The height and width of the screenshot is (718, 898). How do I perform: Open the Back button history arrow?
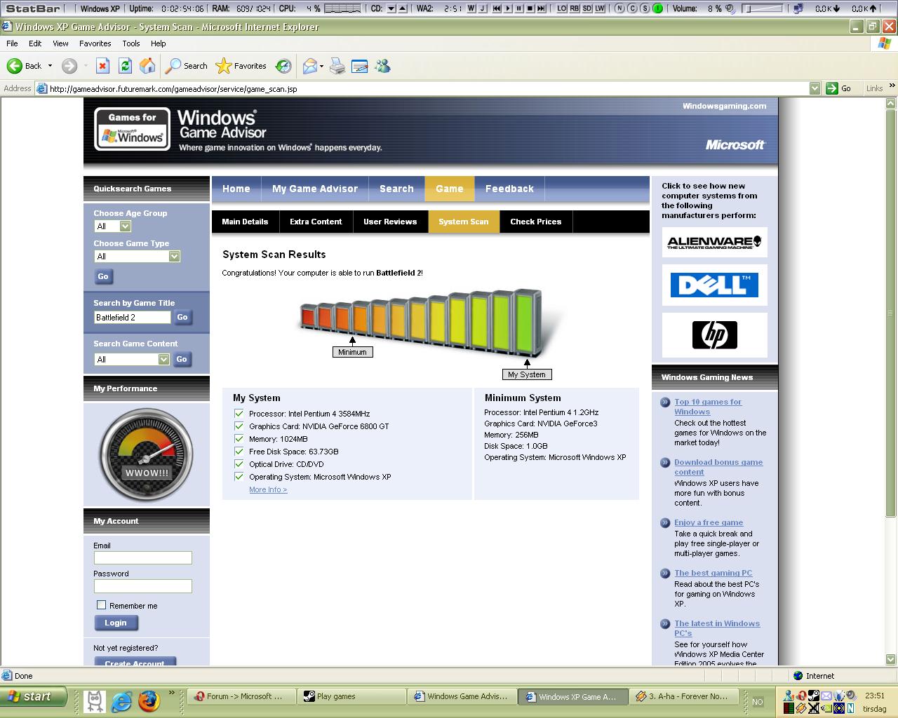[50, 66]
